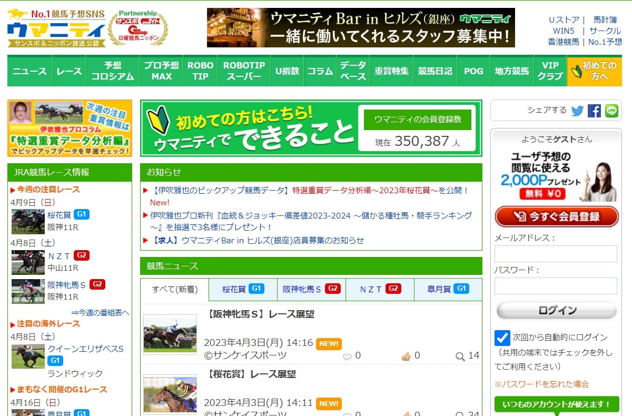The width and height of the screenshot is (632, 416).
Task: Select the 桜花賞 G1 news tab
Action: pyautogui.click(x=243, y=289)
